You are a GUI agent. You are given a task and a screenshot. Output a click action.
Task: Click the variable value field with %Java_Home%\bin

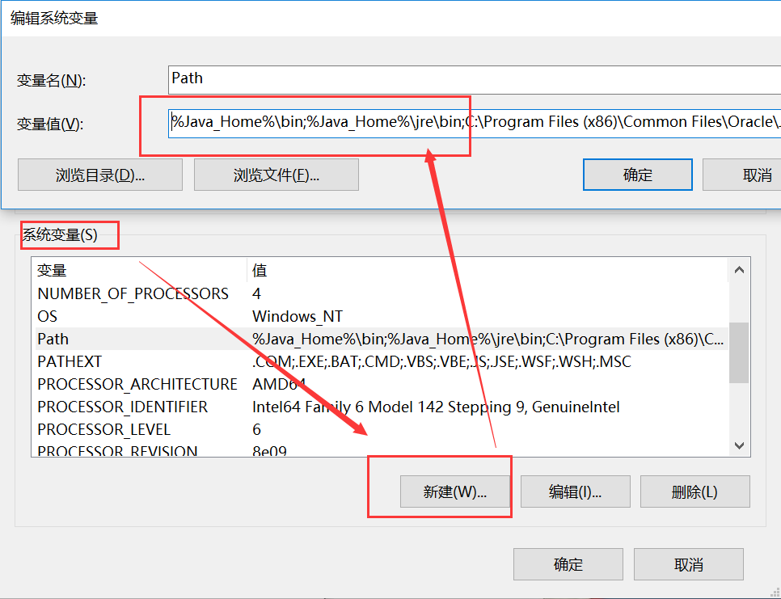coord(474,124)
